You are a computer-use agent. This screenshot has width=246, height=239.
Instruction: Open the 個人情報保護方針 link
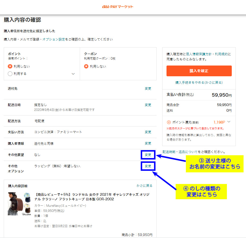click(198, 54)
